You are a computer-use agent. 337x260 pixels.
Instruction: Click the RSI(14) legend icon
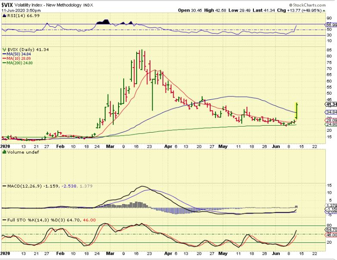pyautogui.click(x=4, y=15)
